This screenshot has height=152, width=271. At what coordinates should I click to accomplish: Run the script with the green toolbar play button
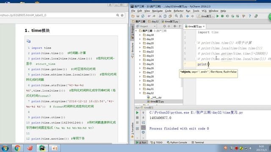pyautogui.click(x=218, y=16)
